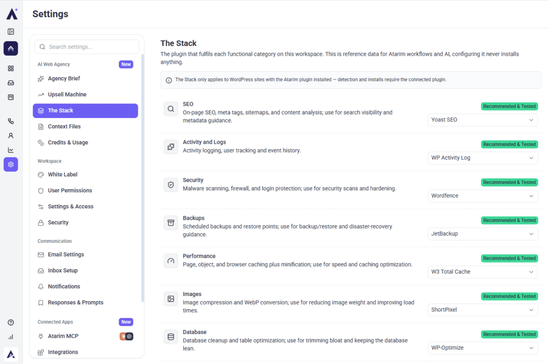Click the Images picture icon
This screenshot has height=364, width=549.
pyautogui.click(x=171, y=299)
